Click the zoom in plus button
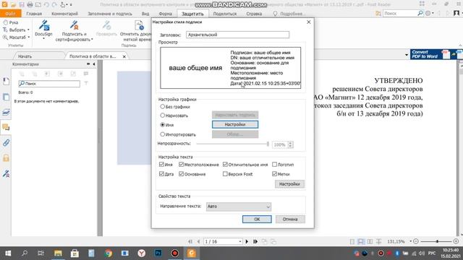The image size is (463, 260). pos(456,241)
